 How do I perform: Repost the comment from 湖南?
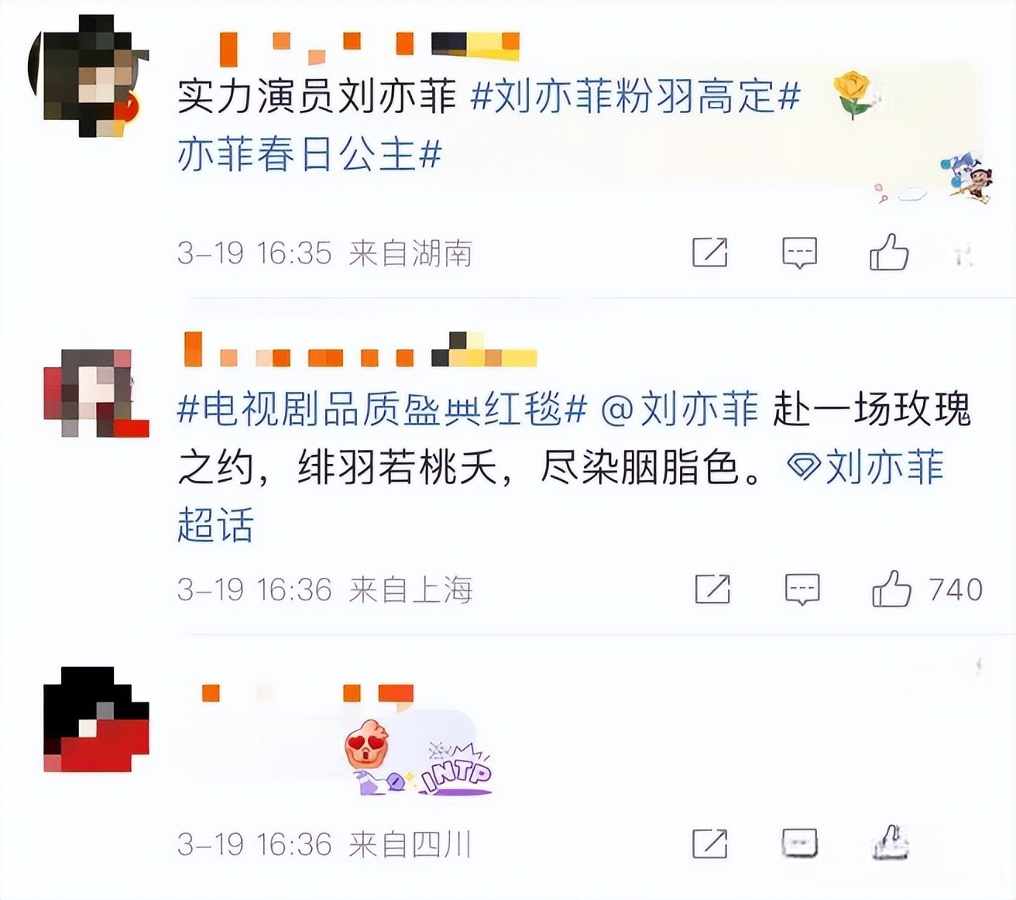709,252
